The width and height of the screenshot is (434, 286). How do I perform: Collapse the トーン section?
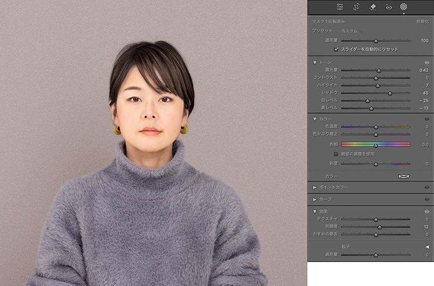(314, 62)
